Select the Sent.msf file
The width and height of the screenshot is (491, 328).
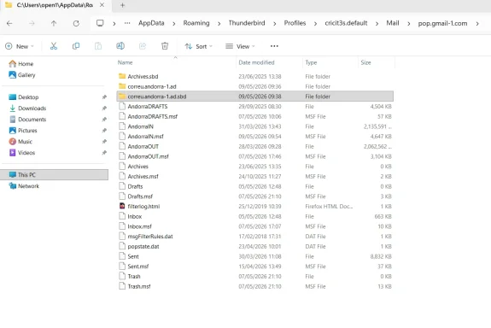(255, 266)
